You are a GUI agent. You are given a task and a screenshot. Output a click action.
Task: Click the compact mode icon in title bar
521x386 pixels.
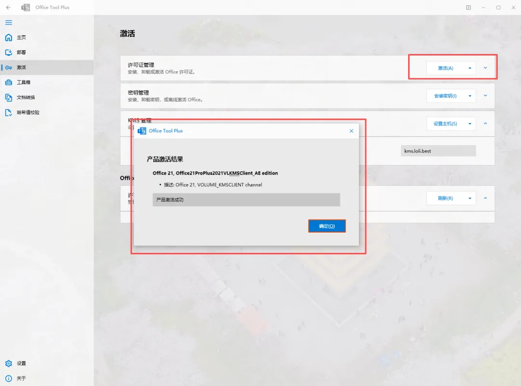click(x=468, y=7)
